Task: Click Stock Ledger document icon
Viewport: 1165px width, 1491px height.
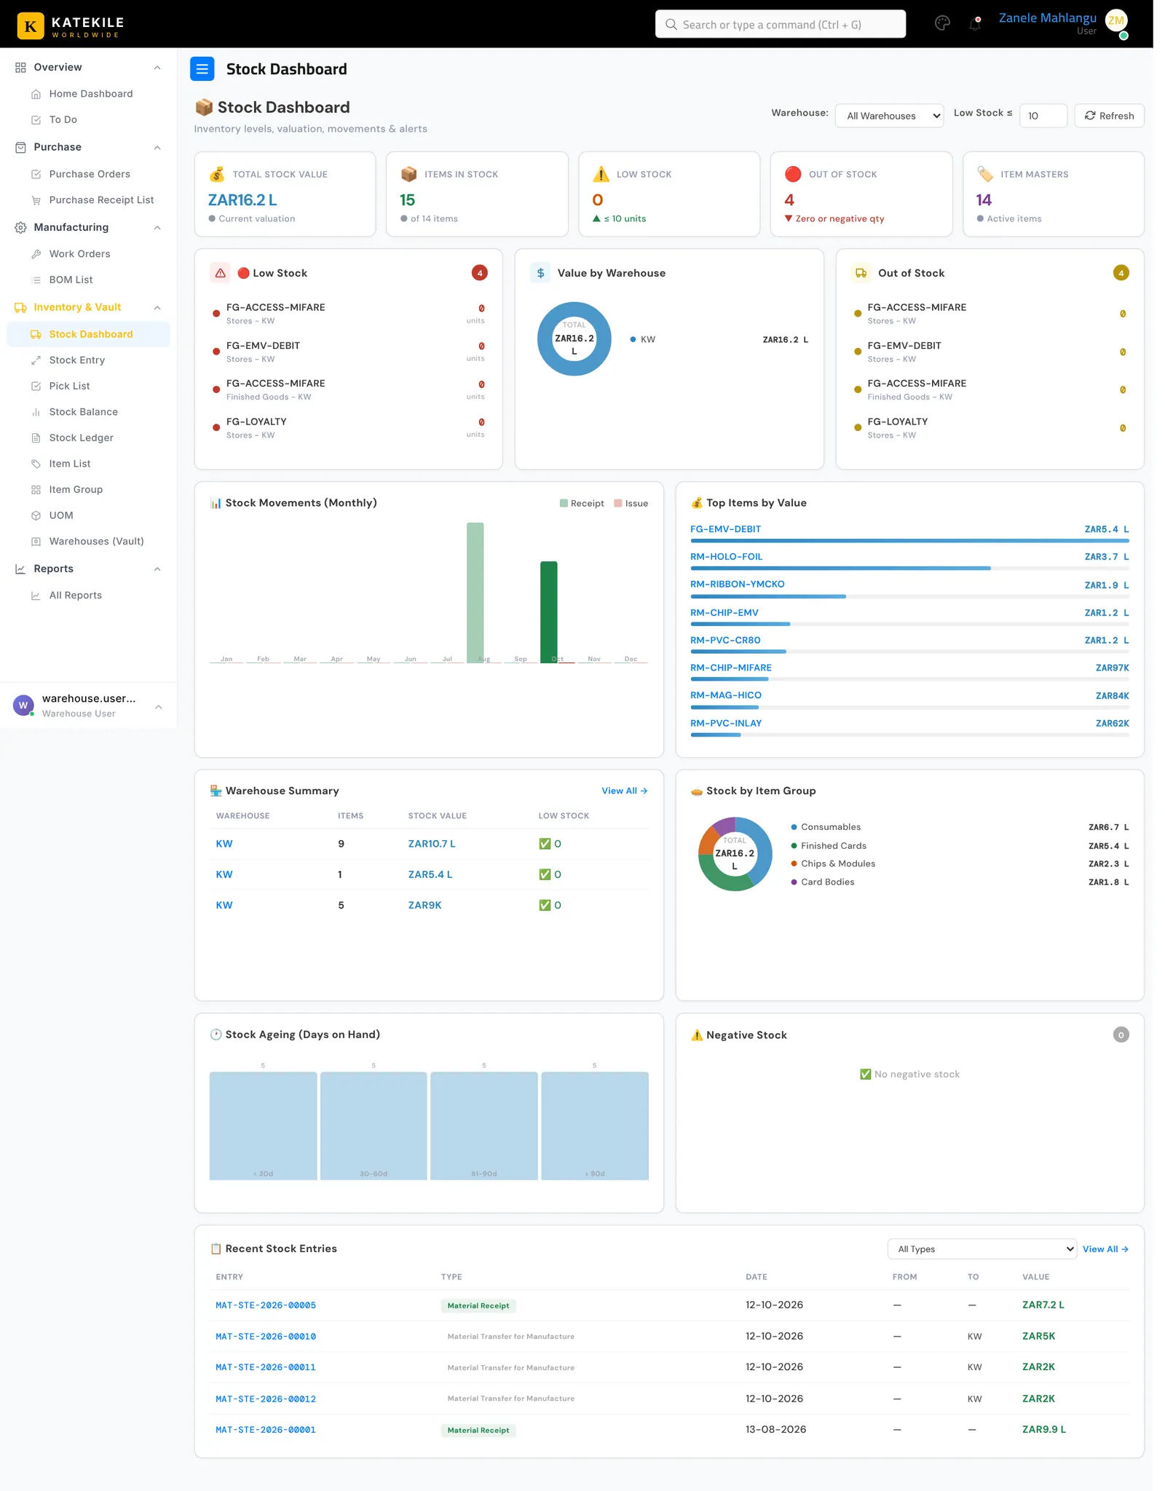Action: [36, 438]
